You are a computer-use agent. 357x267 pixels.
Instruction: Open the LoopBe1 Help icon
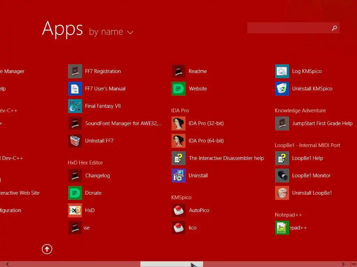tap(282, 158)
